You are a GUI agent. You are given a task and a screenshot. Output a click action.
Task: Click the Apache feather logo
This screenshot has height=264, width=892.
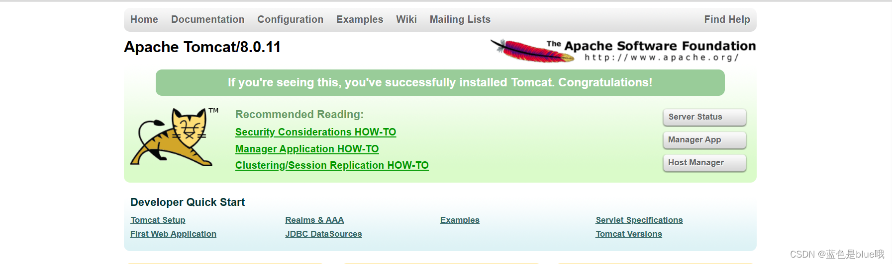click(x=532, y=51)
